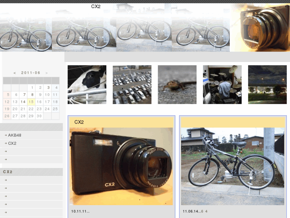Screen dimensions: 290x218
Task: Open the lizard photo thumbnail
Action: [x=177, y=84]
